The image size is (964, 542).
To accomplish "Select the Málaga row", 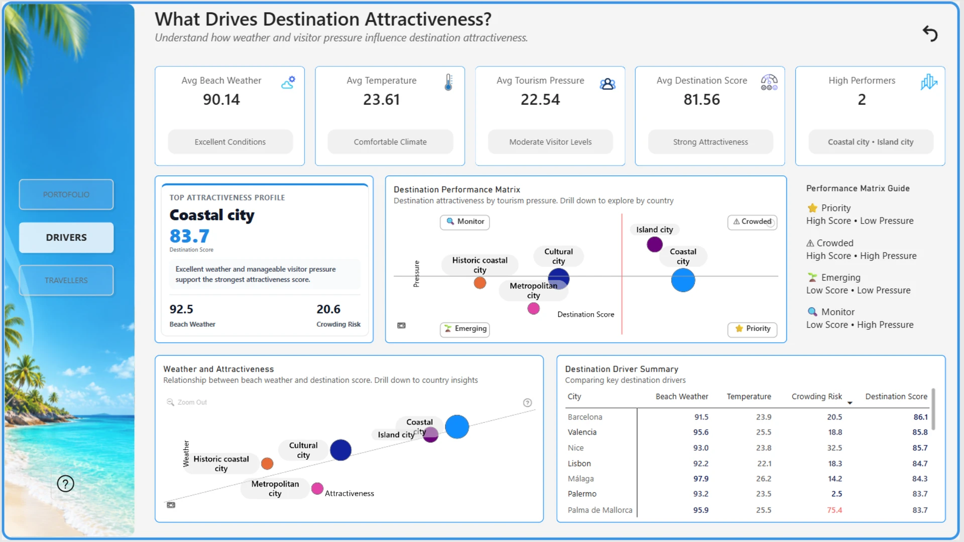I will tap(747, 479).
